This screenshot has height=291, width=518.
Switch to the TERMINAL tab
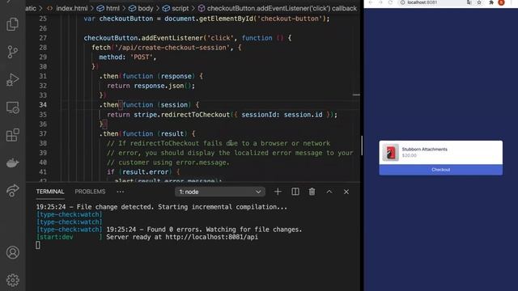coord(50,192)
